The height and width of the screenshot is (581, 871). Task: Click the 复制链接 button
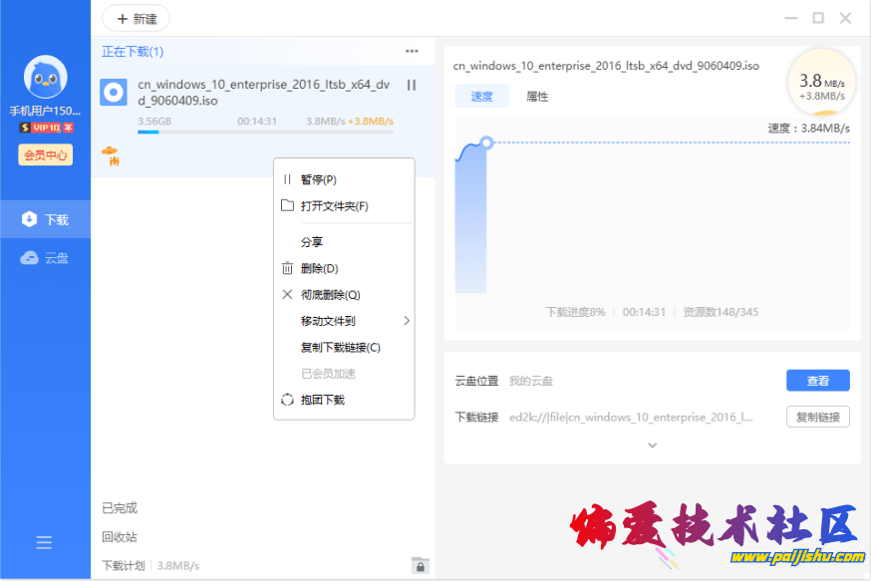coord(817,417)
